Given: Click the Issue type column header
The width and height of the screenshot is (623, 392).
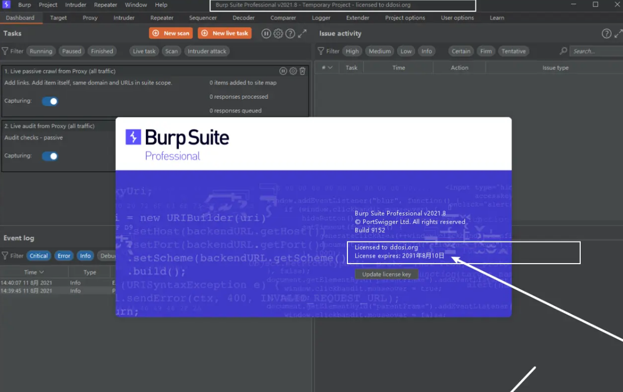Looking at the screenshot, I should [x=555, y=68].
